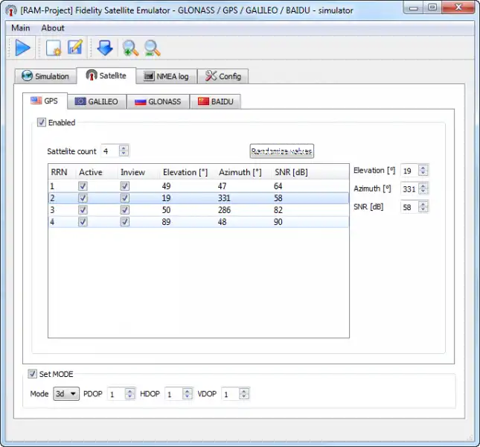Toggle the Set MODE checkbox
Image resolution: width=480 pixels, height=447 pixels.
[x=32, y=374]
